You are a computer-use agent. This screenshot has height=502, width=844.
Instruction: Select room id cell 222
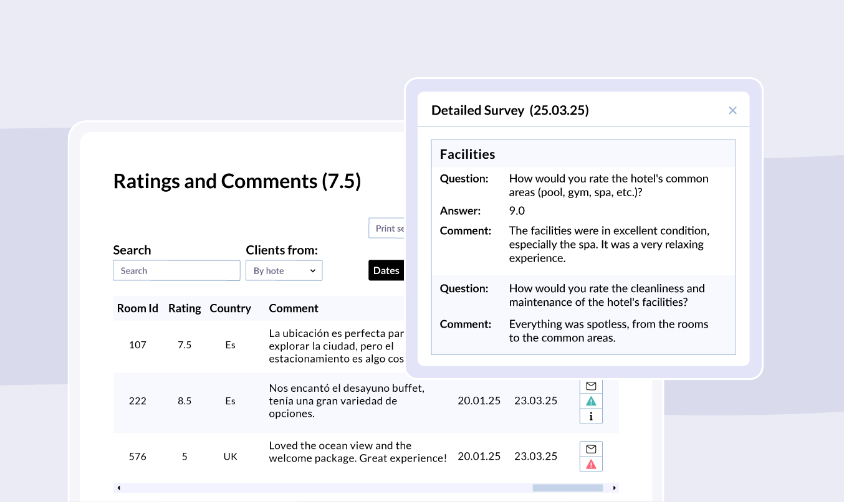click(x=138, y=401)
